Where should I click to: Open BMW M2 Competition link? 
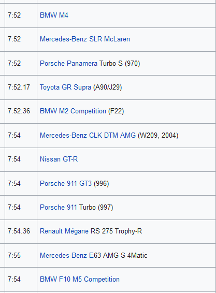coord(73,111)
